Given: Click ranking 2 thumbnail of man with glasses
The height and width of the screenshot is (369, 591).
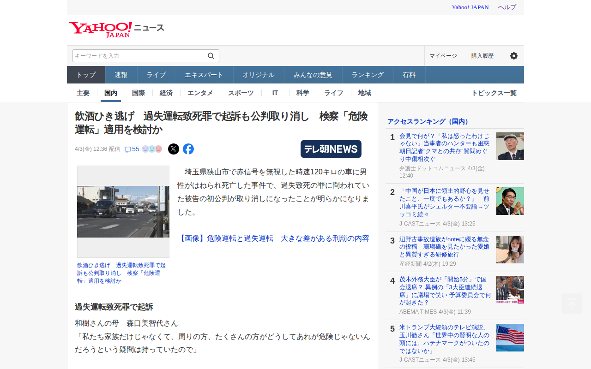Looking at the screenshot, I should (510, 201).
